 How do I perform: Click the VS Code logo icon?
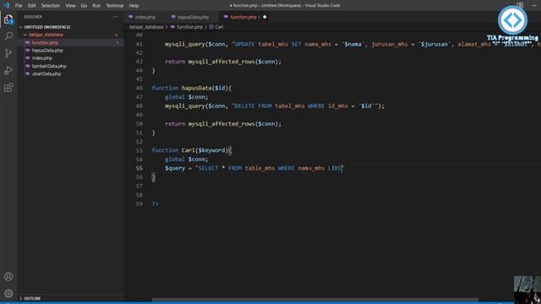pos(6,5)
